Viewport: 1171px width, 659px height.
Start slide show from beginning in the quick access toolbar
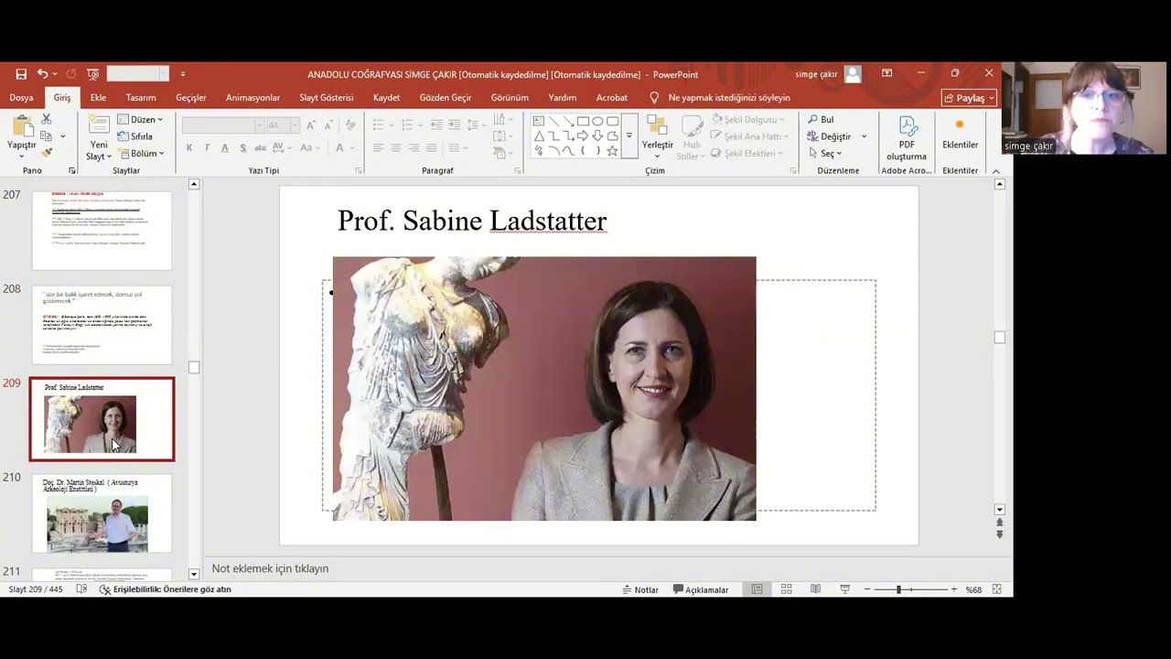[x=92, y=74]
